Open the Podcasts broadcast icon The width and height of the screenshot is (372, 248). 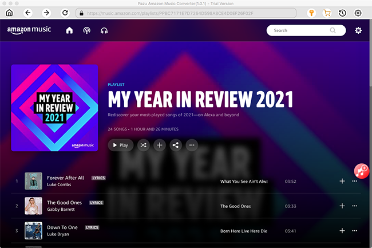86,30
